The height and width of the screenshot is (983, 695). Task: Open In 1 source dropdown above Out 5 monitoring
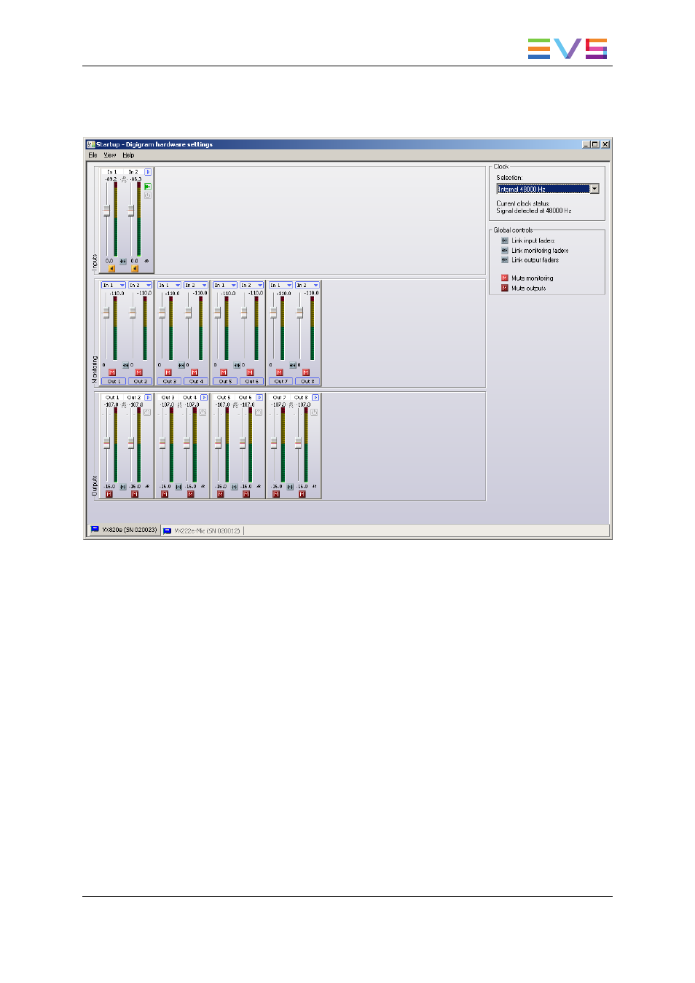[224, 286]
